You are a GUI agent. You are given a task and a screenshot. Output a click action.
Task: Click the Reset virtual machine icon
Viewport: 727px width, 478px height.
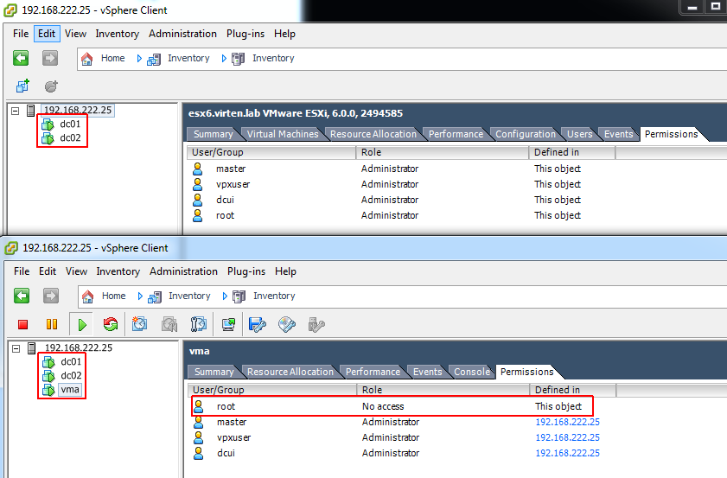click(x=111, y=324)
